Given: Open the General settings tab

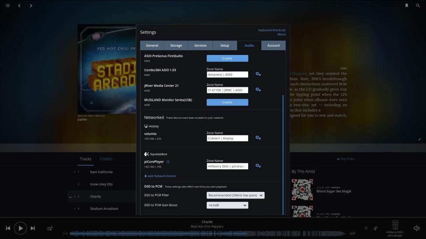Looking at the screenshot, I should point(152,45).
